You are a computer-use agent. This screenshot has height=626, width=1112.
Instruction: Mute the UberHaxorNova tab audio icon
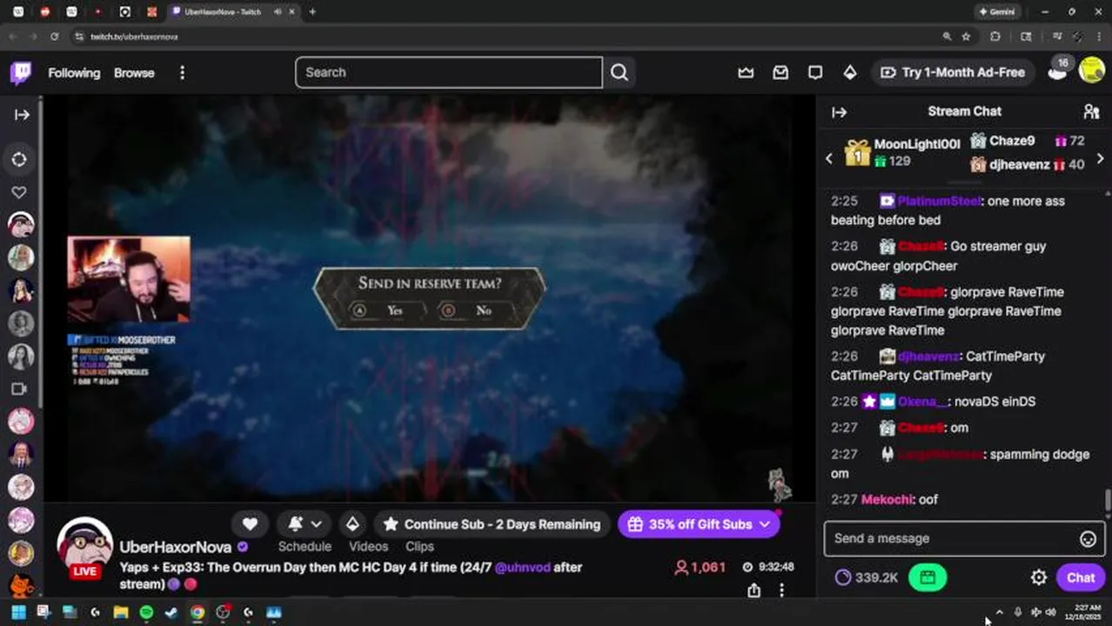pos(278,11)
